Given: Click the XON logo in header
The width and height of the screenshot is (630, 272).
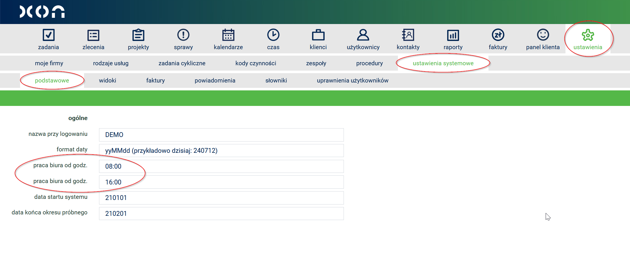Looking at the screenshot, I should coord(42,12).
